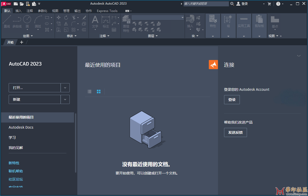Switch to the 插入 ribbon tab
Image resolution: width=308 pixels, height=196 pixels.
click(19, 11)
